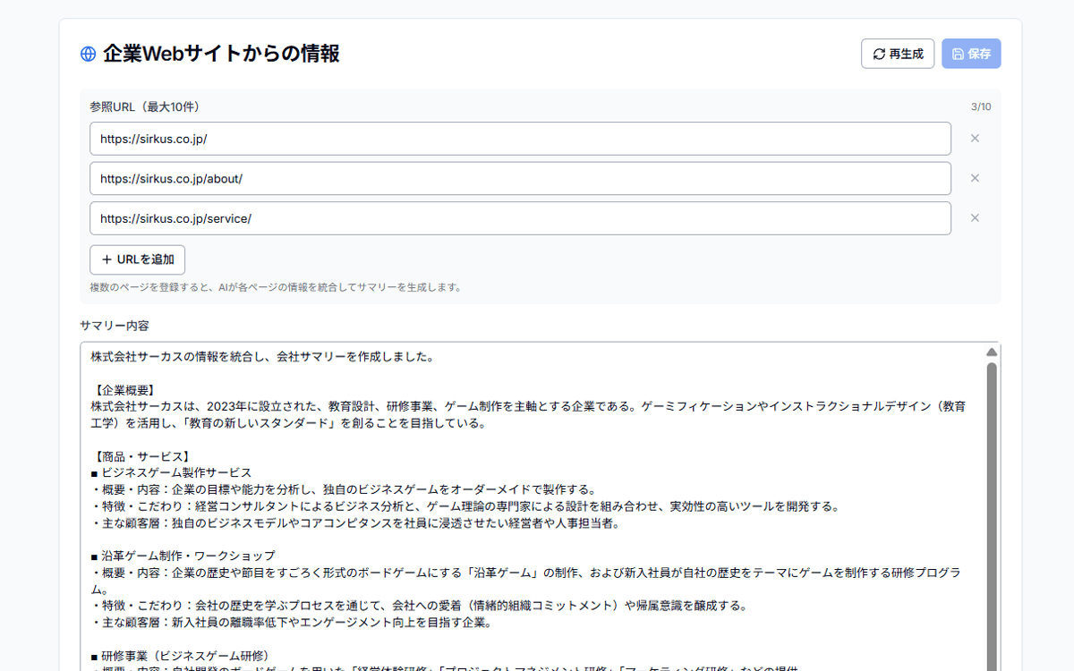1074x671 pixels.
Task: Click the サマリー内容 section label
Action: 103,326
